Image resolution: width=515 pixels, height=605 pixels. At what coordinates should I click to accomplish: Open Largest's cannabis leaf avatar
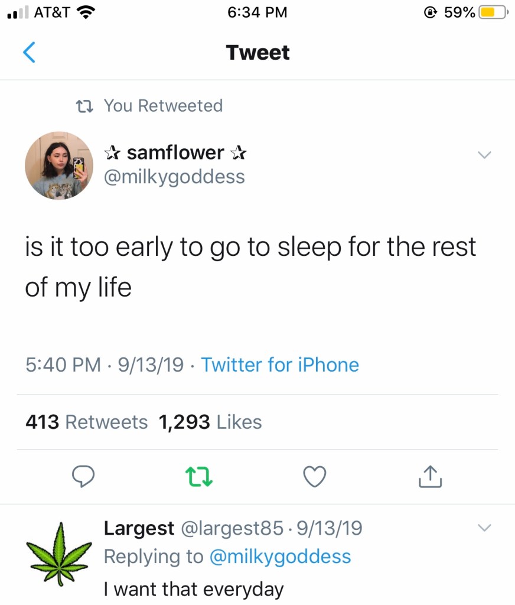click(58, 554)
